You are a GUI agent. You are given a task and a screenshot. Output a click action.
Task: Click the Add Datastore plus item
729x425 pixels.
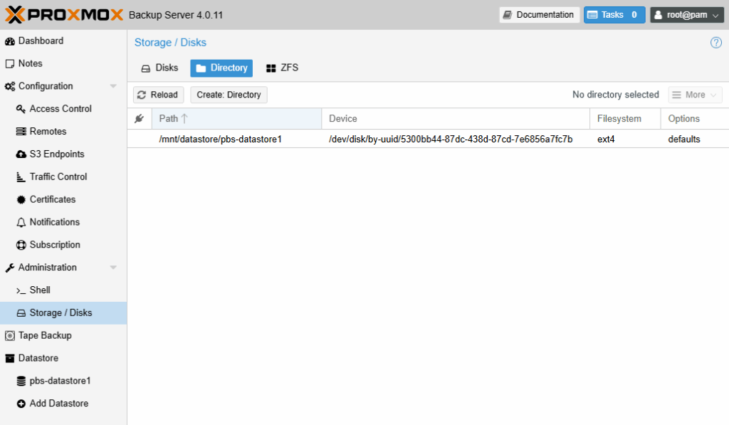(x=58, y=404)
